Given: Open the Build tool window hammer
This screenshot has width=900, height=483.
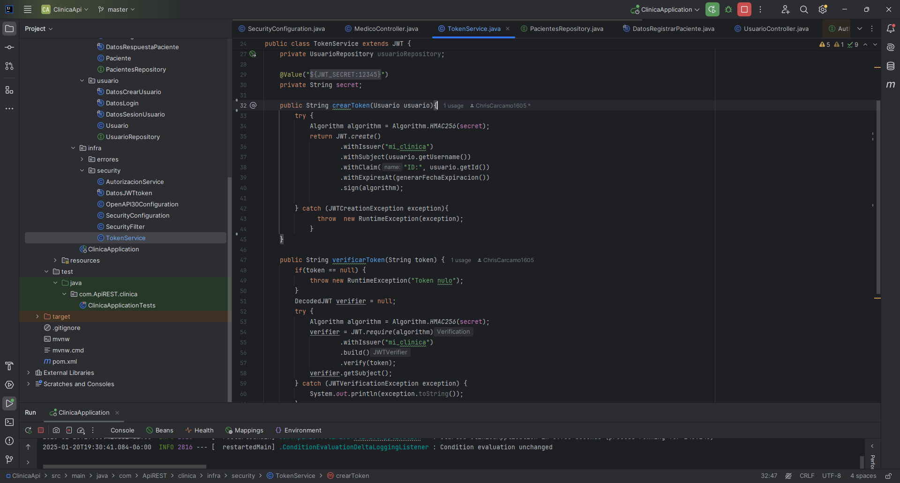Looking at the screenshot, I should click(9, 366).
